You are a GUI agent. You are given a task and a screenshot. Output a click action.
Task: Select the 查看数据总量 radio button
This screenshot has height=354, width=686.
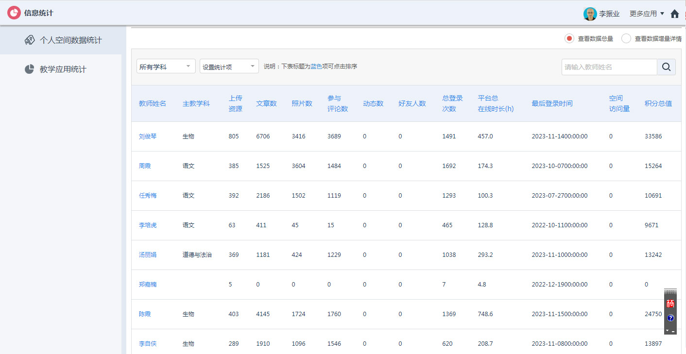(x=569, y=38)
